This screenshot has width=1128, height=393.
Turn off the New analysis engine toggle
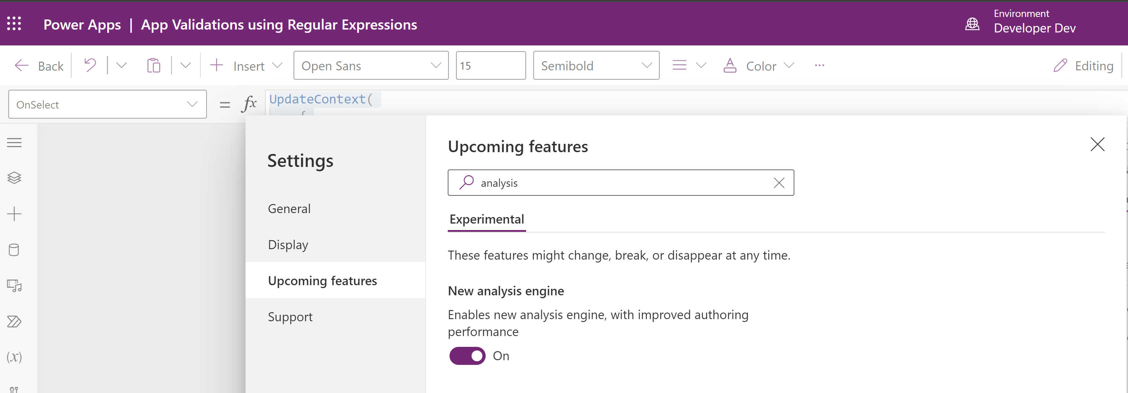click(467, 356)
